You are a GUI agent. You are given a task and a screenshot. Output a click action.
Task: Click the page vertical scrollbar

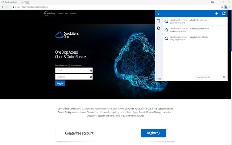point(232,31)
